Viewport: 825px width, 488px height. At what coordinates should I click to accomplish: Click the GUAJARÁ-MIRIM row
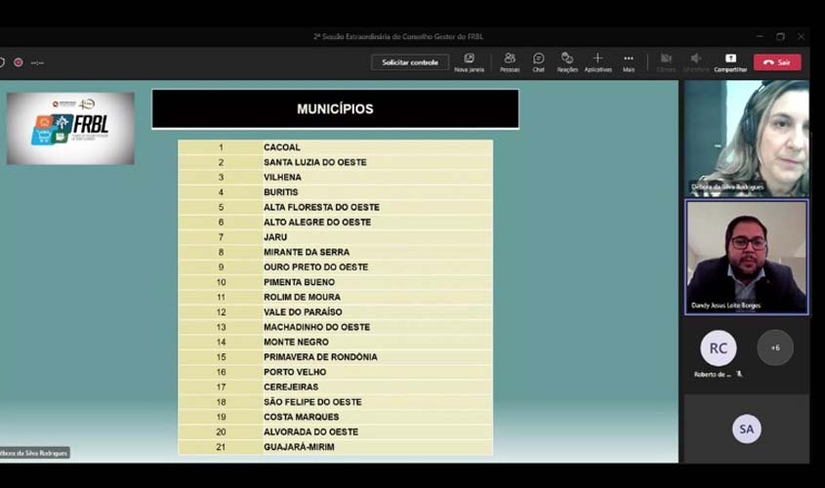pyautogui.click(x=335, y=447)
